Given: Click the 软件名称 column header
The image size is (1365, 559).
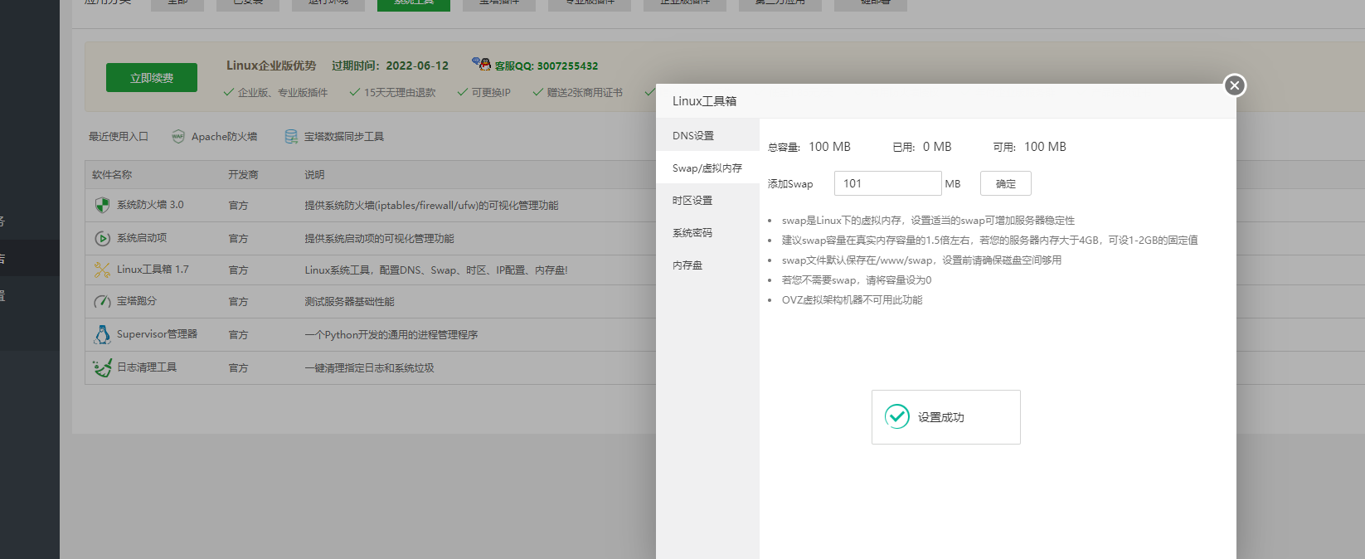Looking at the screenshot, I should tap(112, 174).
